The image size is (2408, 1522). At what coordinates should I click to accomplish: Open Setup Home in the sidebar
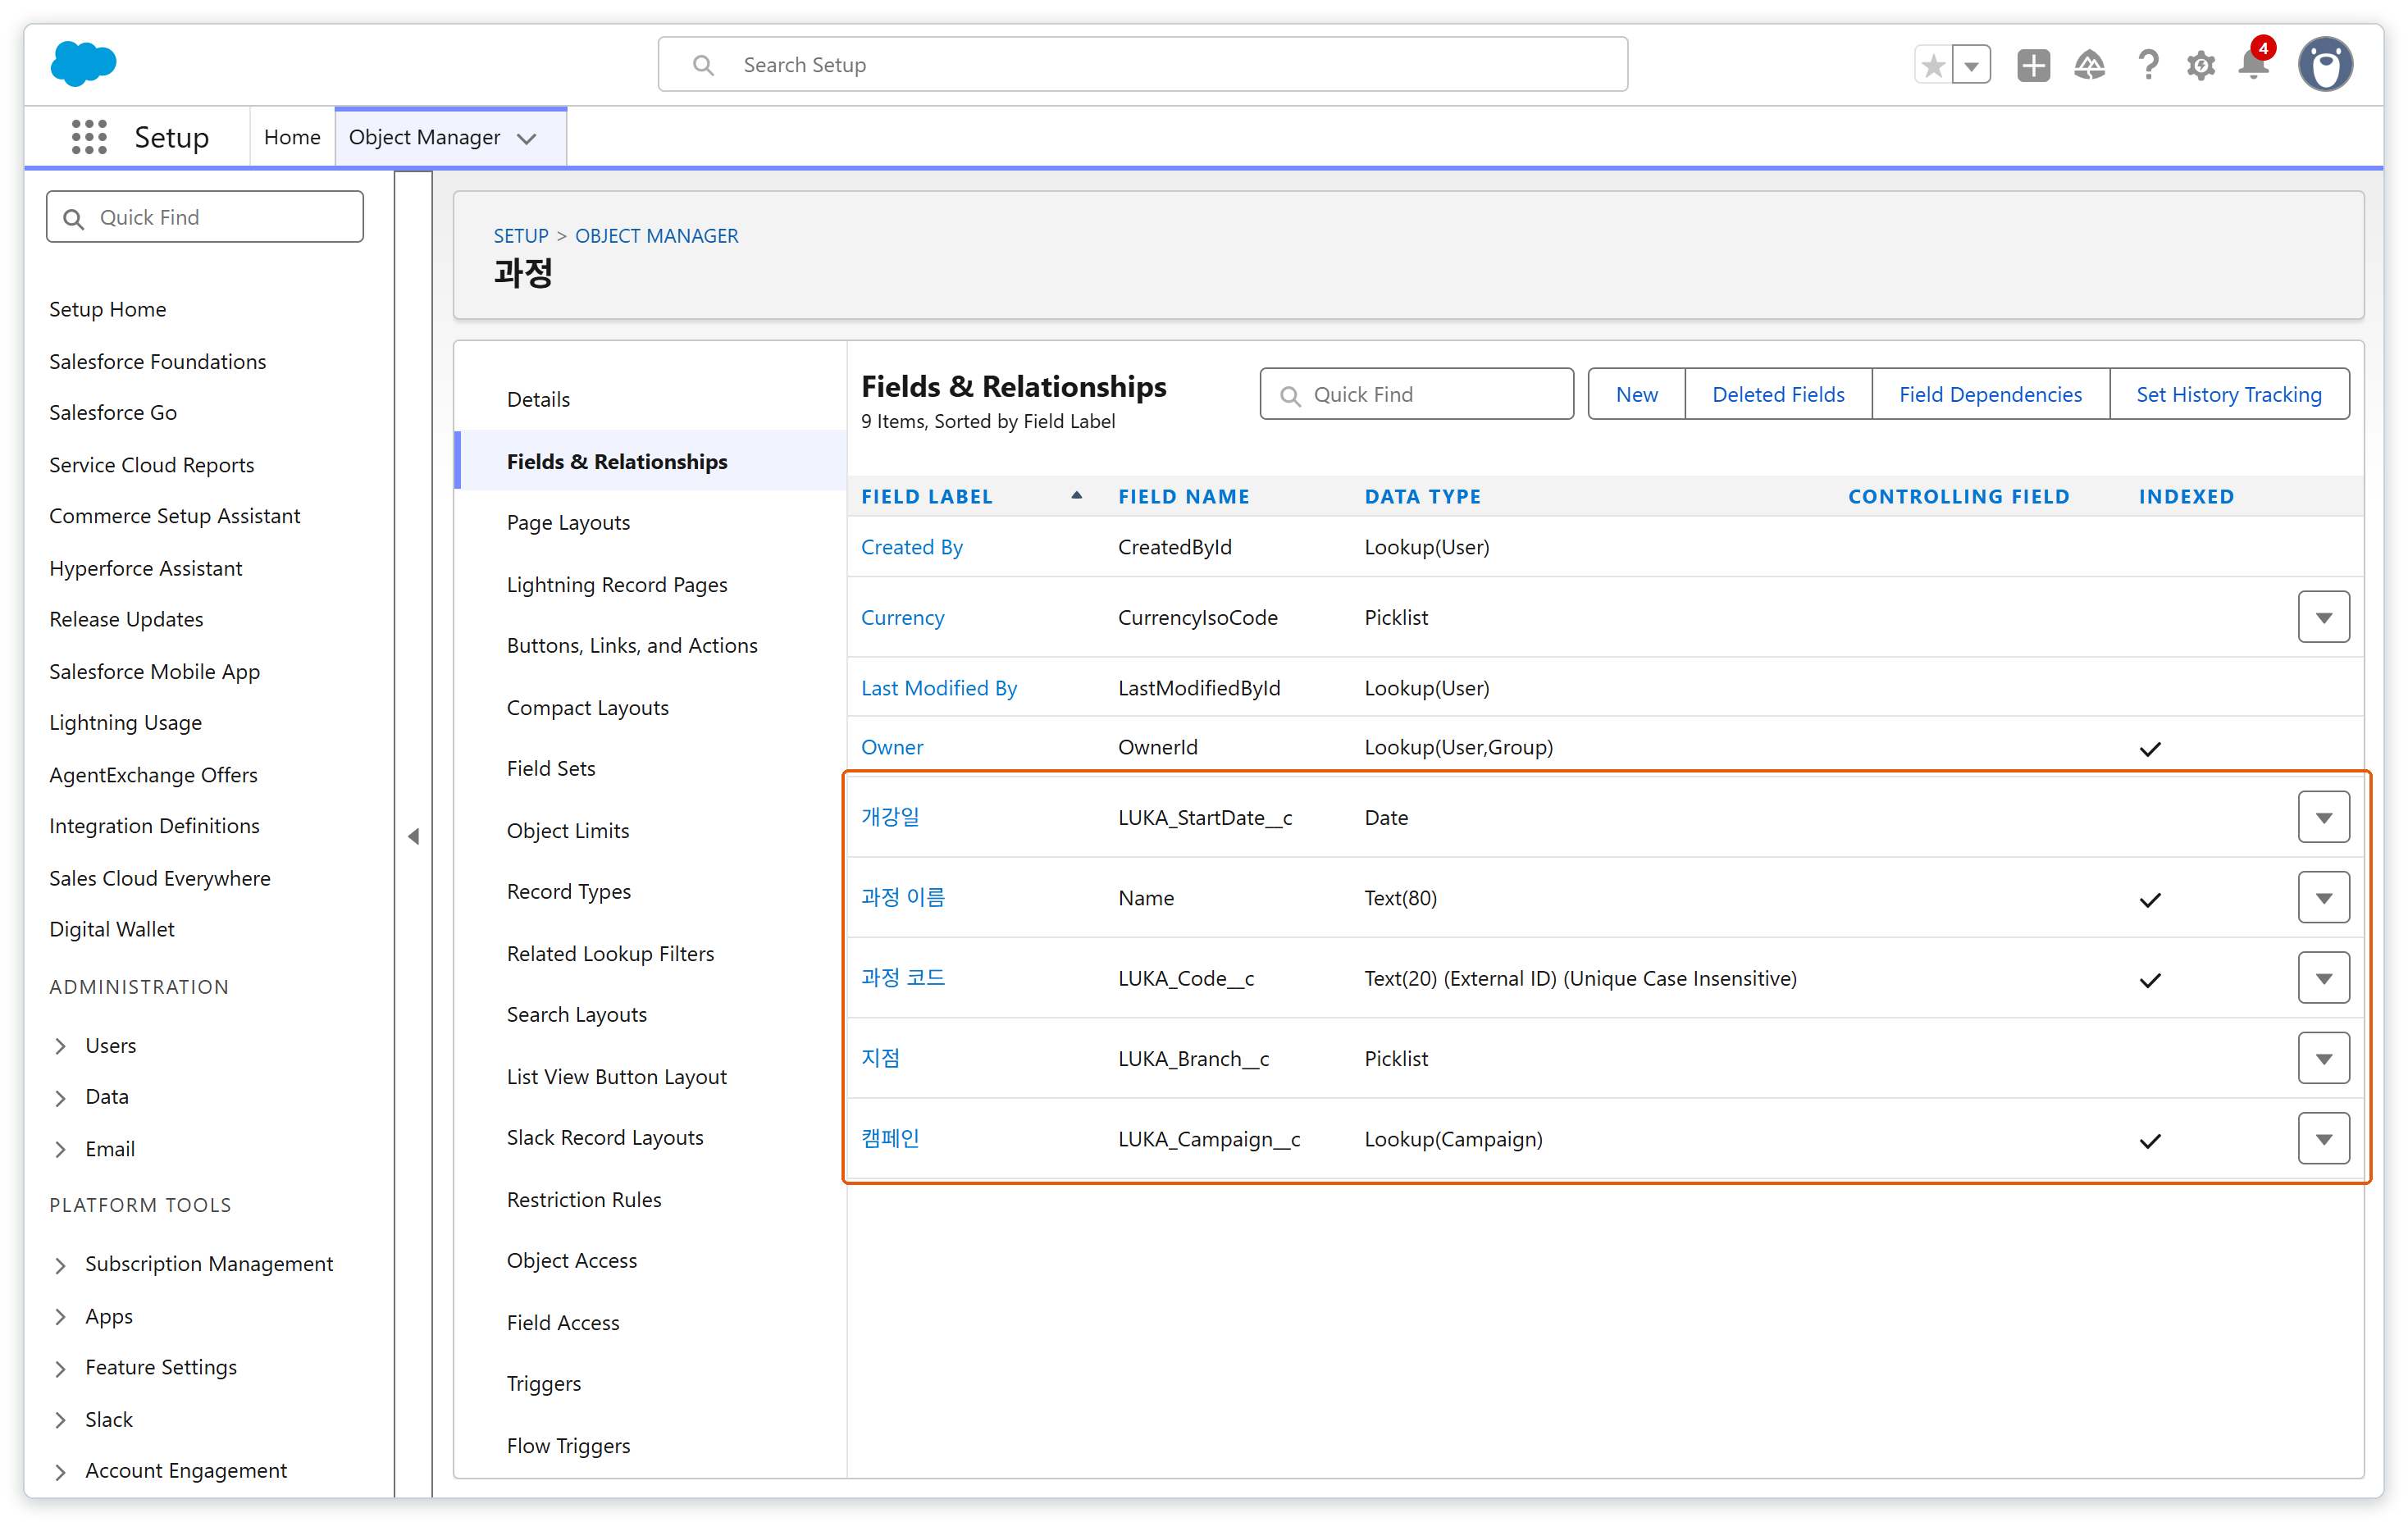108,309
